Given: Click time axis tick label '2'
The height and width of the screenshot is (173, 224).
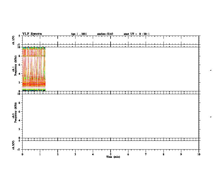Looking at the screenshot, I should click(x=58, y=154).
